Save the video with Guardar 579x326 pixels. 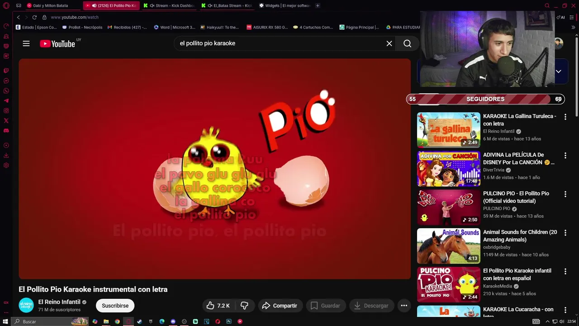click(x=325, y=306)
